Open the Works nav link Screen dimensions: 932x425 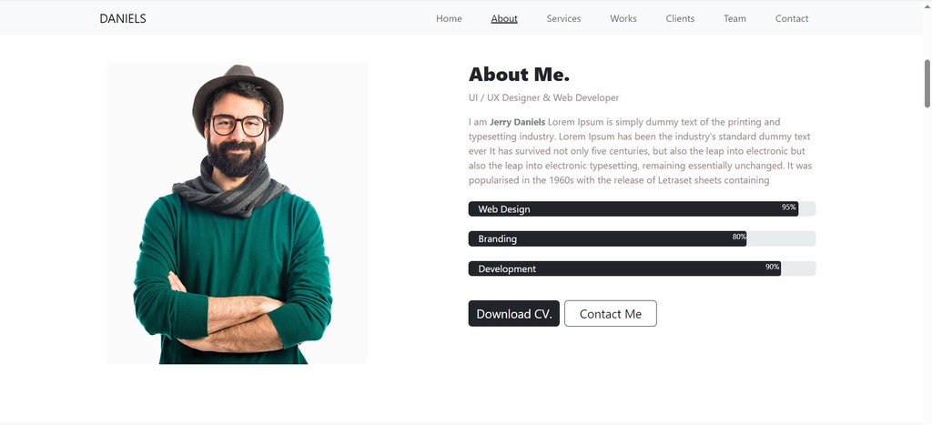[623, 18]
